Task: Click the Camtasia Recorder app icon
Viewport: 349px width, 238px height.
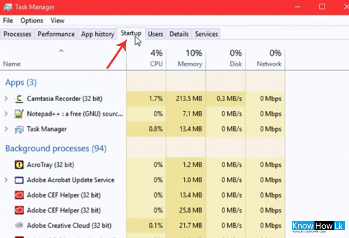Action: tap(19, 99)
